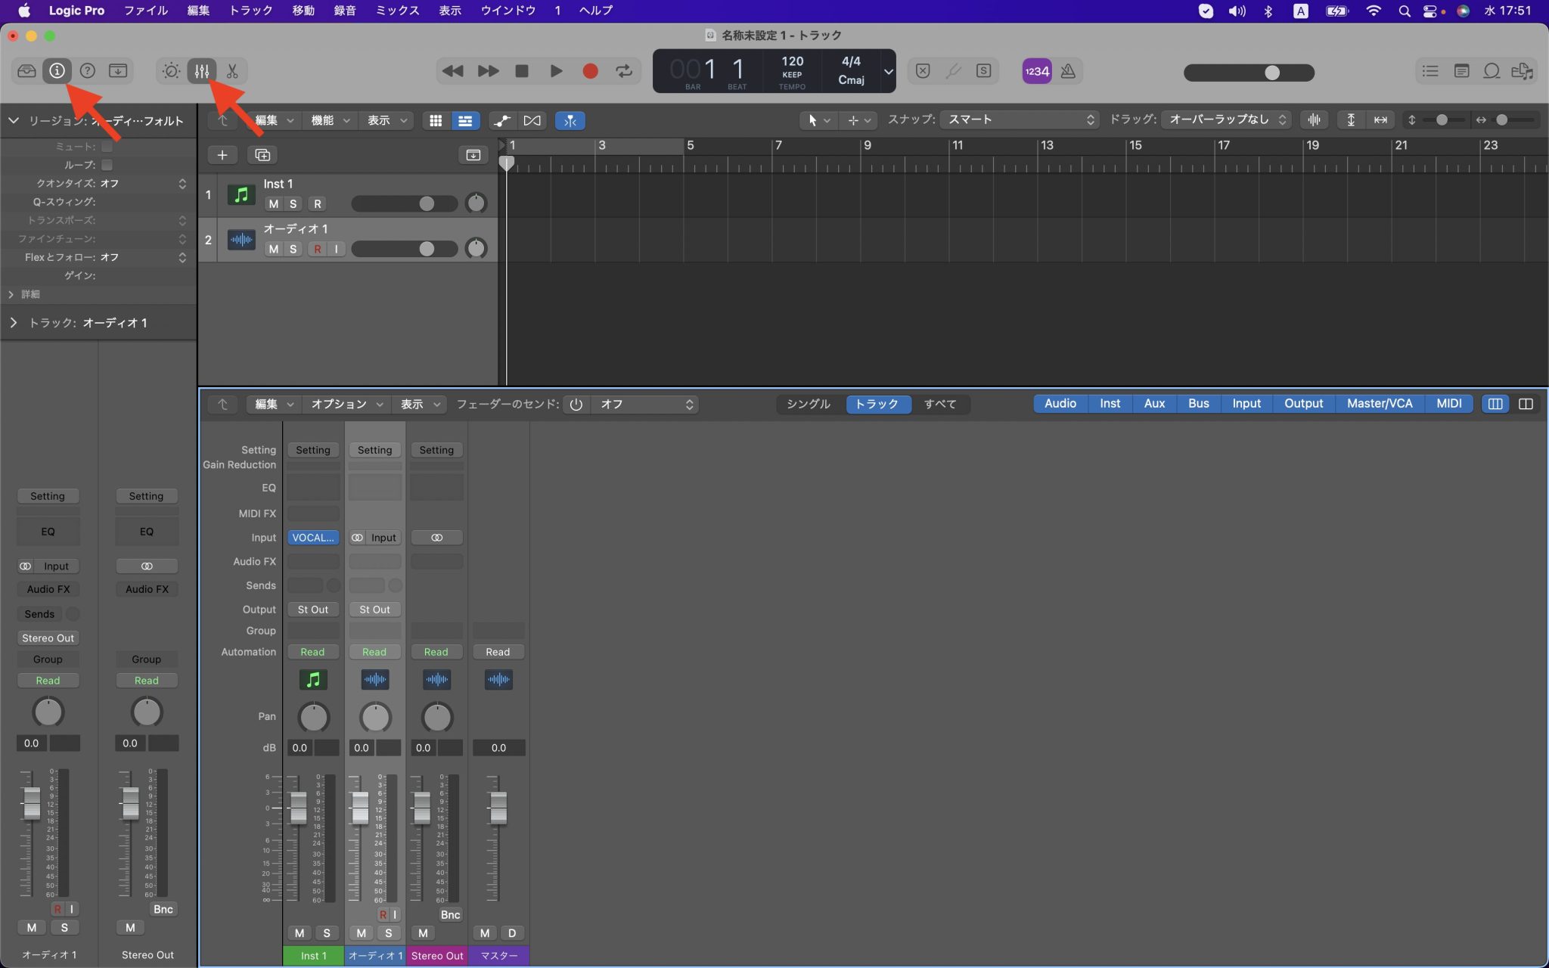Open the トラック menu
The height and width of the screenshot is (968, 1549).
[250, 10]
